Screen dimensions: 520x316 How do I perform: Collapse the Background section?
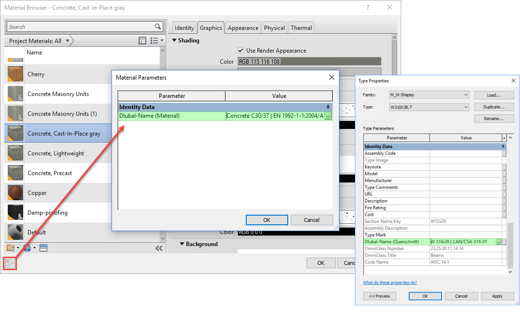(182, 244)
